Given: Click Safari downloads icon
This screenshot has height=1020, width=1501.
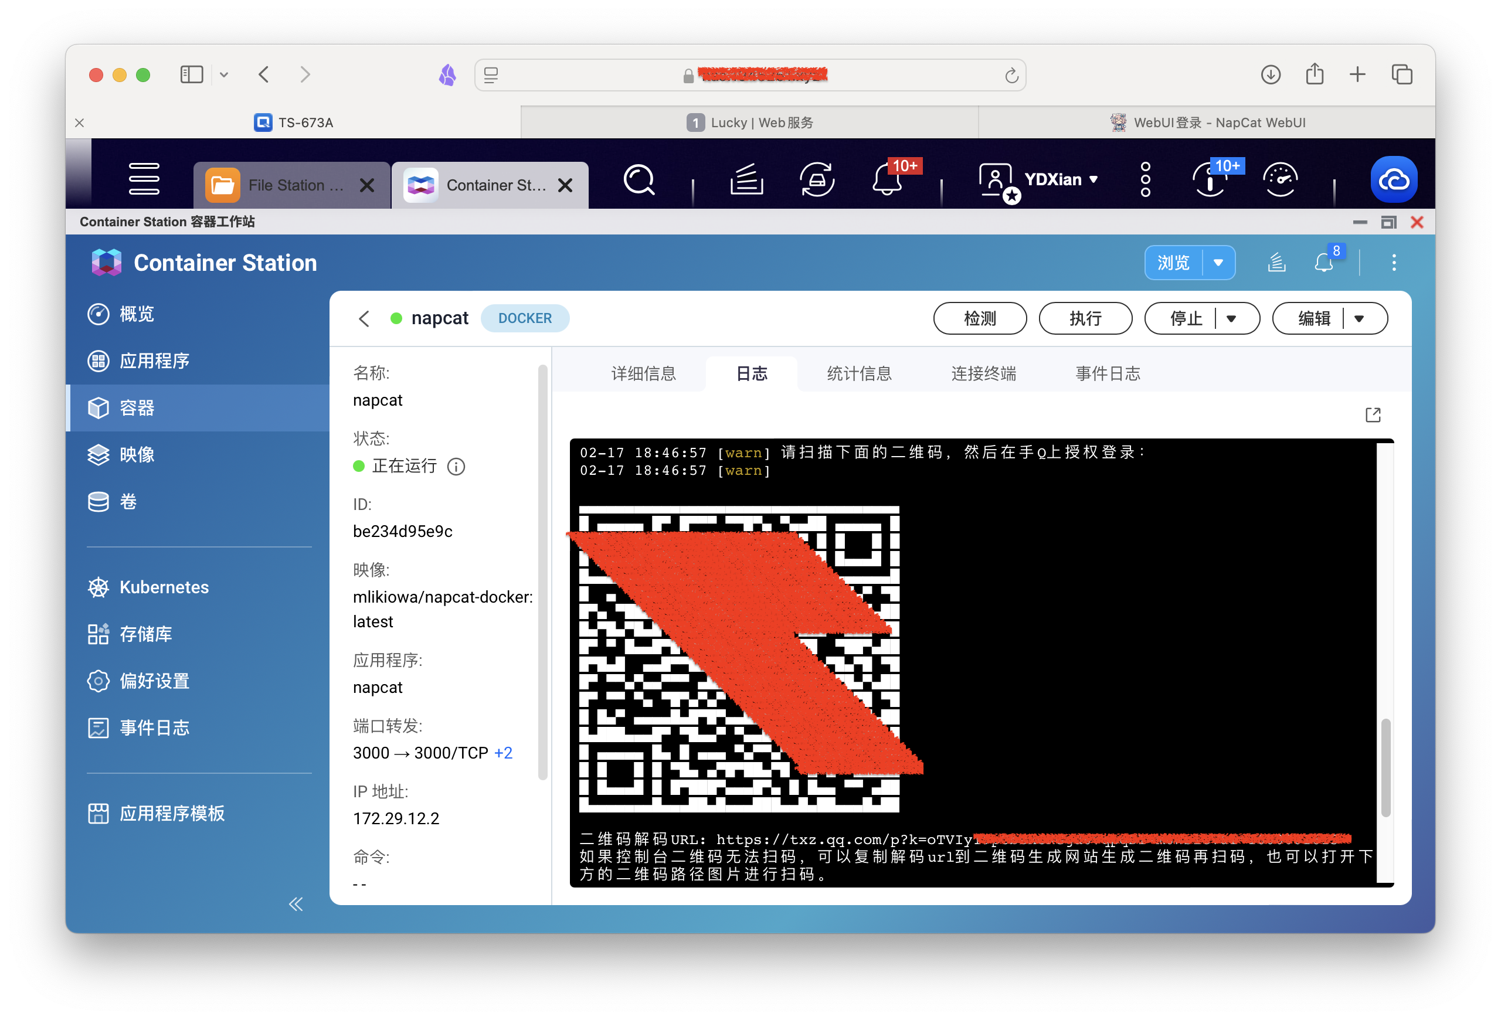Looking at the screenshot, I should click(1271, 75).
